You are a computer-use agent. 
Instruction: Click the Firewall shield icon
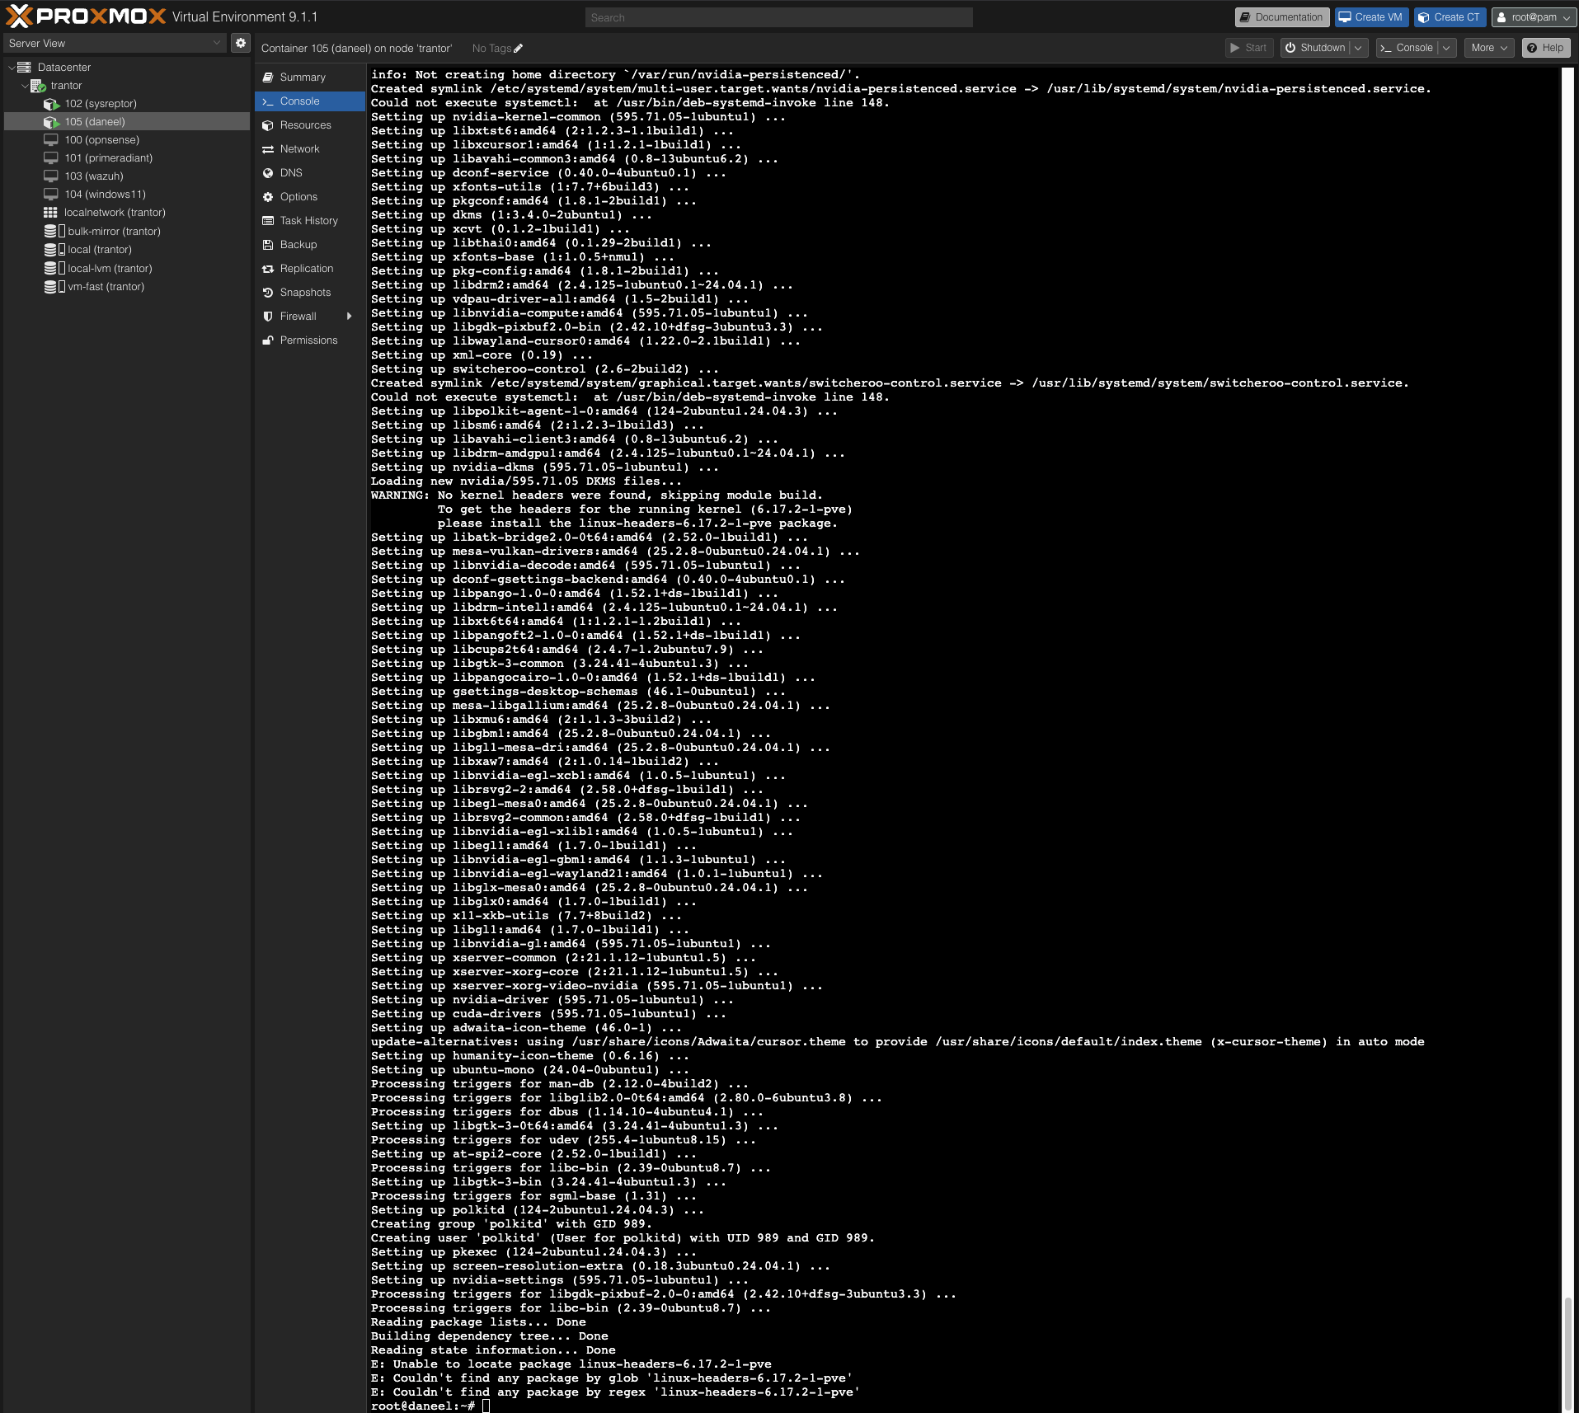point(268,317)
